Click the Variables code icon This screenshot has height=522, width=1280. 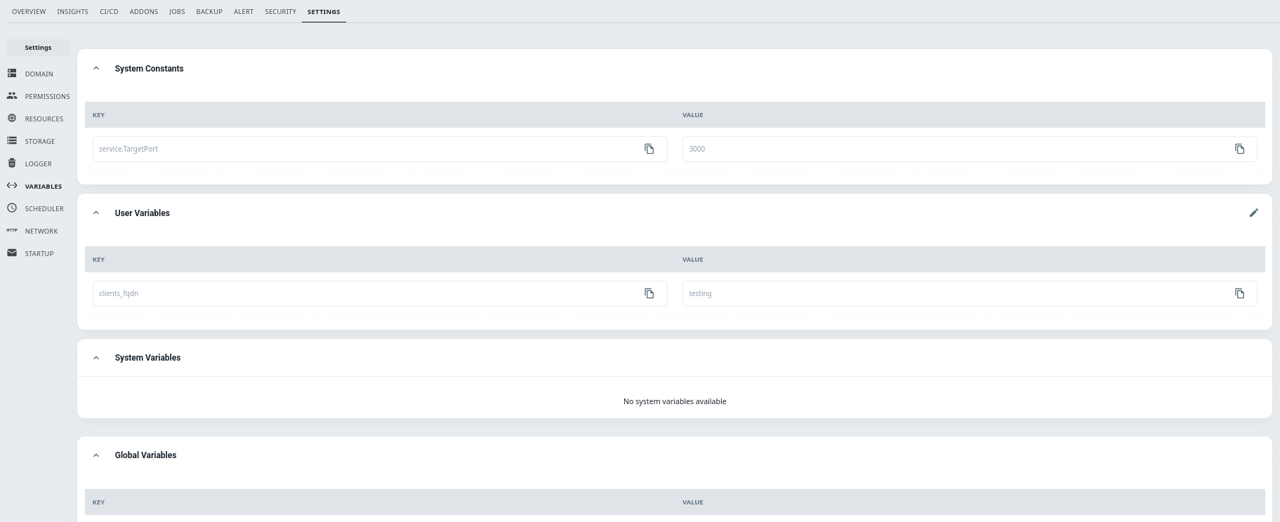(x=12, y=185)
